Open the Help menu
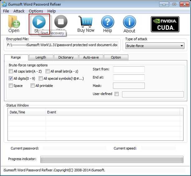 point(51,11)
